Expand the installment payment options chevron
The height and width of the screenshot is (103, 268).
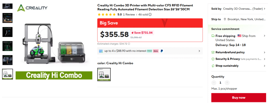tap(199, 51)
